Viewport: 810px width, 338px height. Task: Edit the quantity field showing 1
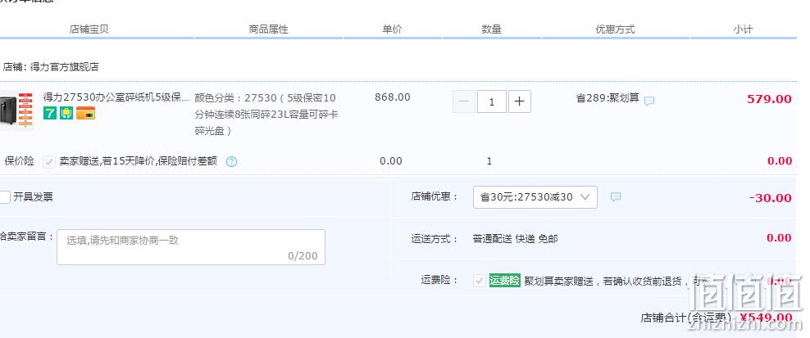(491, 101)
